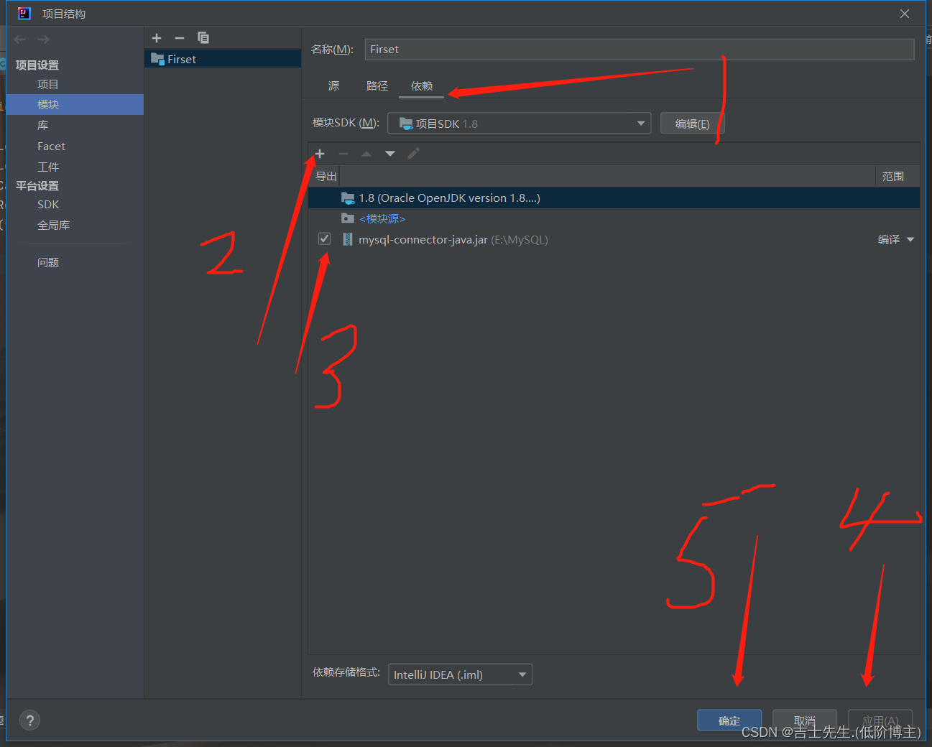Select Facet in sidebar

click(x=51, y=146)
